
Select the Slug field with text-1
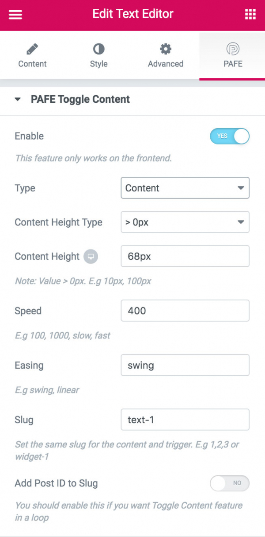tap(185, 420)
